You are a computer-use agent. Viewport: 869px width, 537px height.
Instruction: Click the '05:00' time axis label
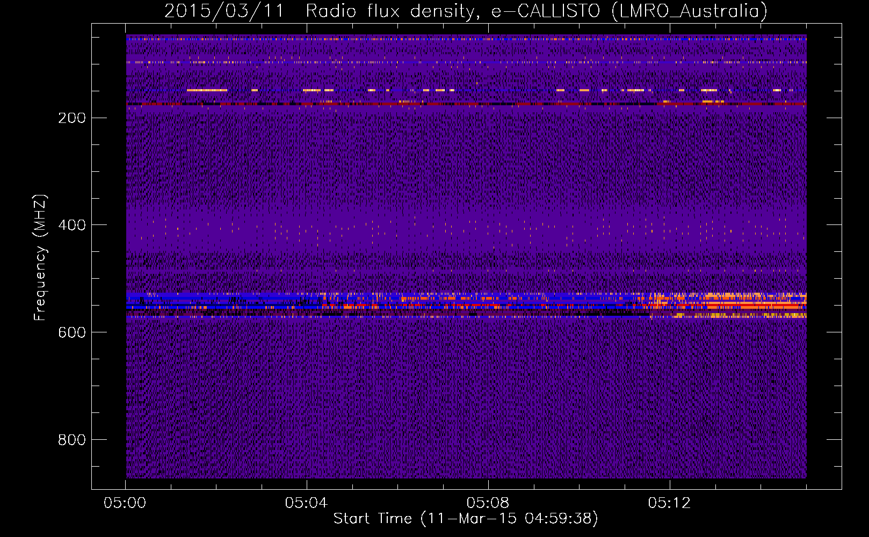pyautogui.click(x=125, y=503)
